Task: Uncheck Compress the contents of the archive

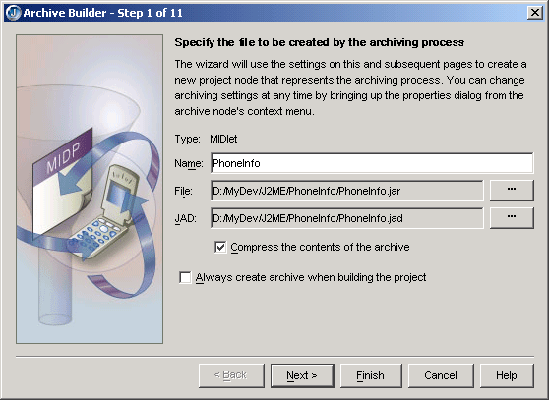Action: [220, 247]
